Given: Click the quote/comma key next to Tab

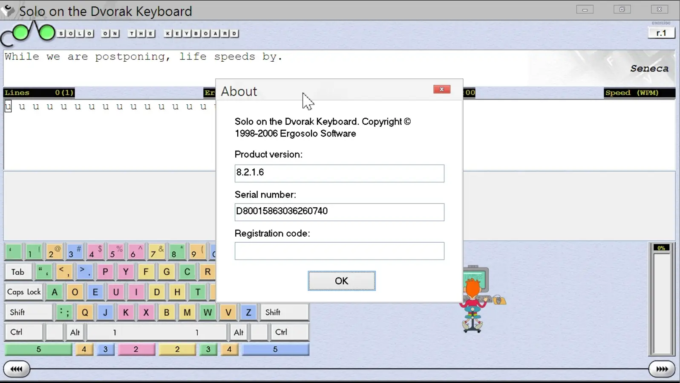Looking at the screenshot, I should pos(44,272).
